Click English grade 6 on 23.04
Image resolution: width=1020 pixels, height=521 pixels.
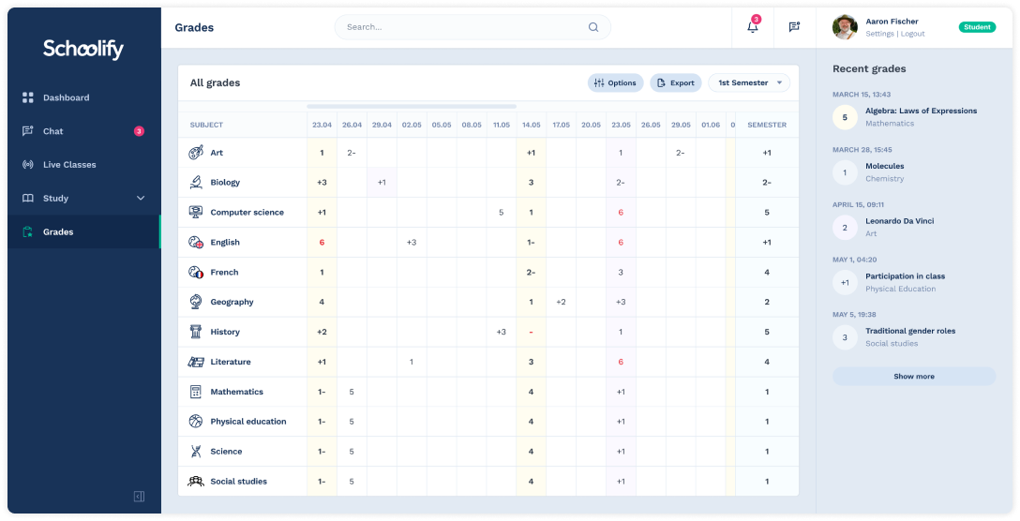[x=322, y=242]
